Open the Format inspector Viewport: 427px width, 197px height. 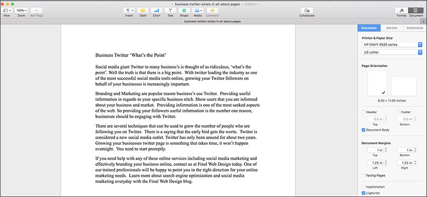pyautogui.click(x=401, y=11)
